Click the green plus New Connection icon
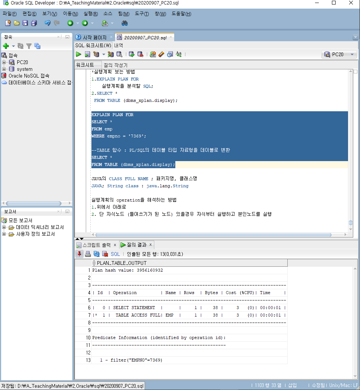Viewport: 360px width, 390px height. point(6,46)
